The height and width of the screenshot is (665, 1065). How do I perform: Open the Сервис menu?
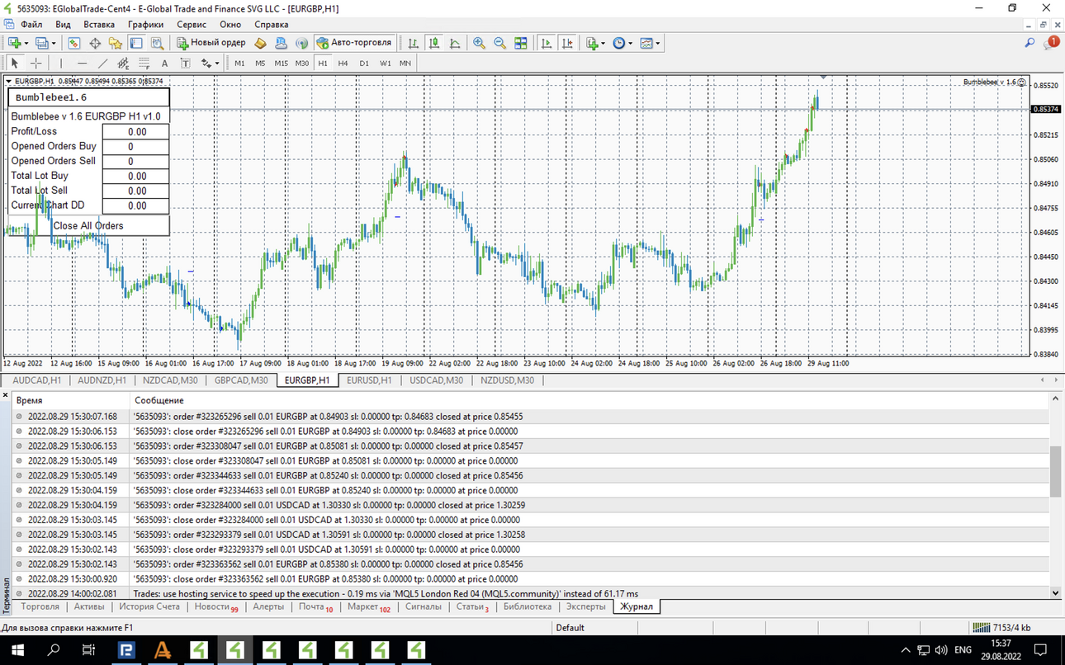[192, 25]
